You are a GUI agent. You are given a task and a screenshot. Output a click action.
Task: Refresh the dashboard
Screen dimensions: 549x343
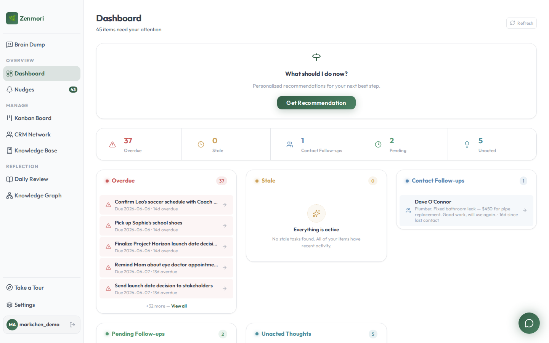[x=521, y=23]
